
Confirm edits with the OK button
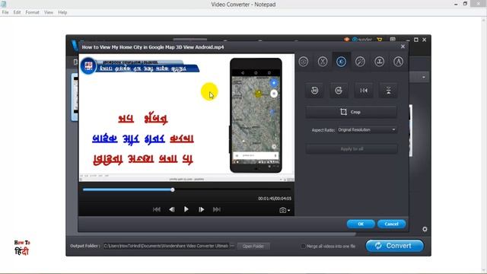click(x=361, y=224)
